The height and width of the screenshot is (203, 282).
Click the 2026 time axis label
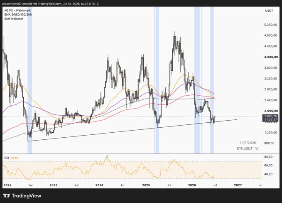[192, 185]
